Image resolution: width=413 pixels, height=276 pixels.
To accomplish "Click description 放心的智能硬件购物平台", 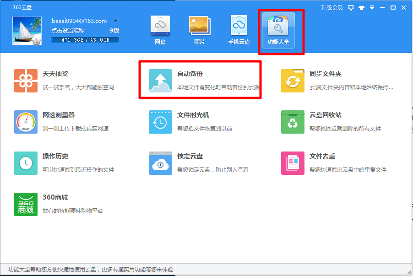I will point(73,211).
